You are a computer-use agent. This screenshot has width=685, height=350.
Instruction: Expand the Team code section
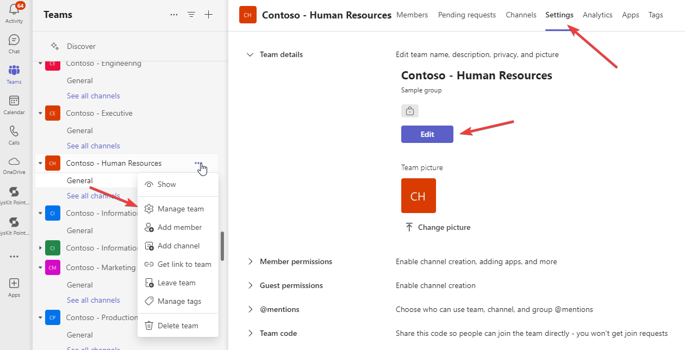click(x=250, y=333)
